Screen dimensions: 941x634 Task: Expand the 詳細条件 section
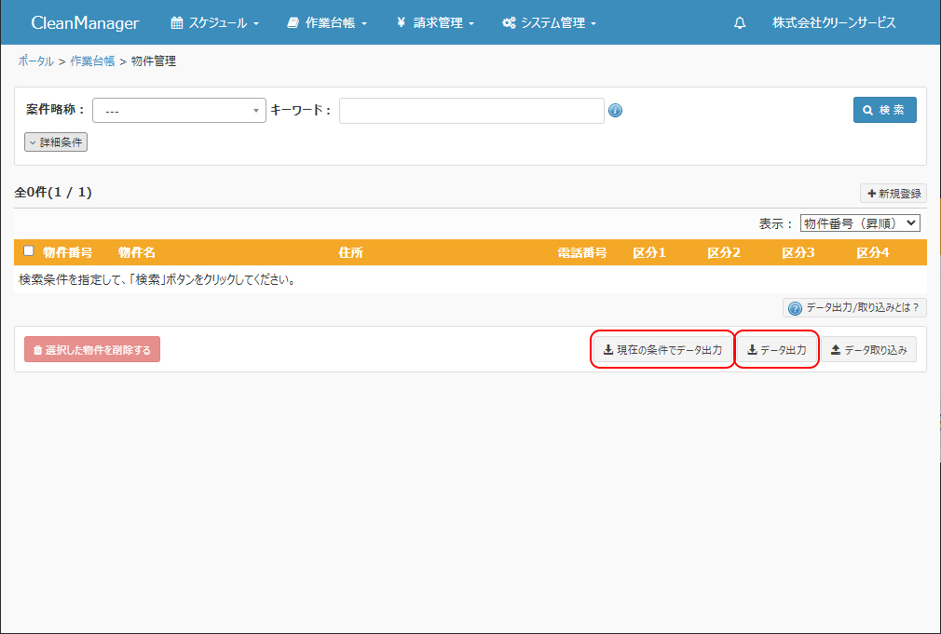[56, 142]
